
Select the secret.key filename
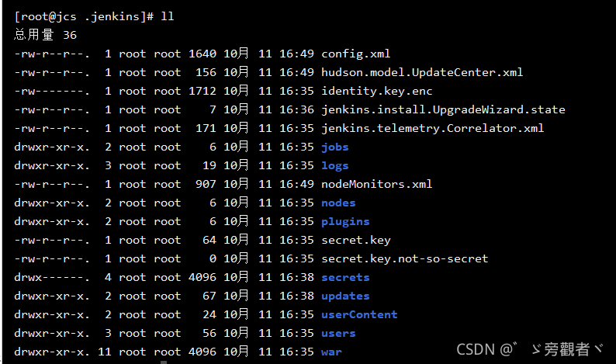(x=356, y=240)
